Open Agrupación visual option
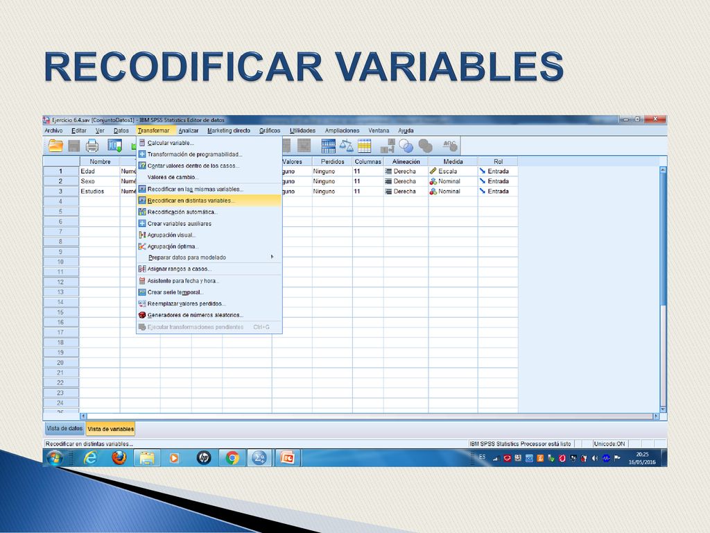The image size is (710, 533). point(209,235)
